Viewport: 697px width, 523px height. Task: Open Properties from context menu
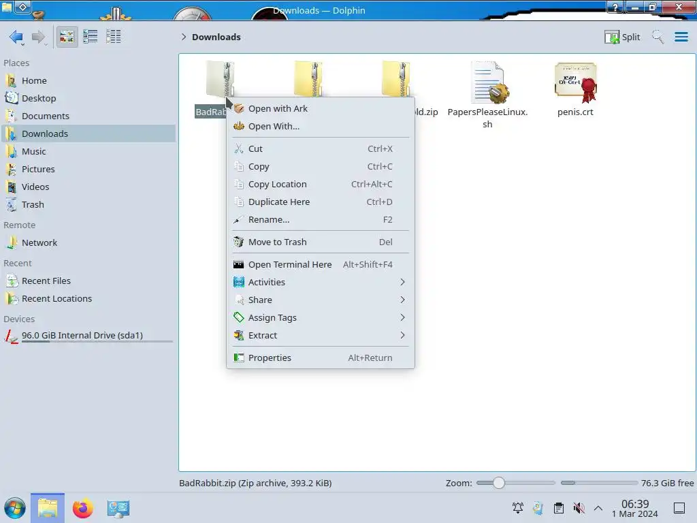click(320, 358)
